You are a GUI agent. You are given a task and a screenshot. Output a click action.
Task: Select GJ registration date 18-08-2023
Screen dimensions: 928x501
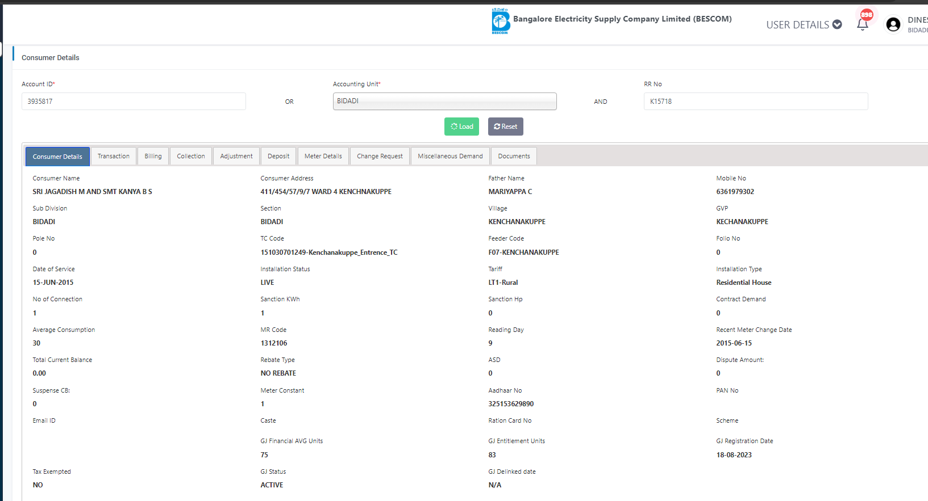(x=734, y=455)
